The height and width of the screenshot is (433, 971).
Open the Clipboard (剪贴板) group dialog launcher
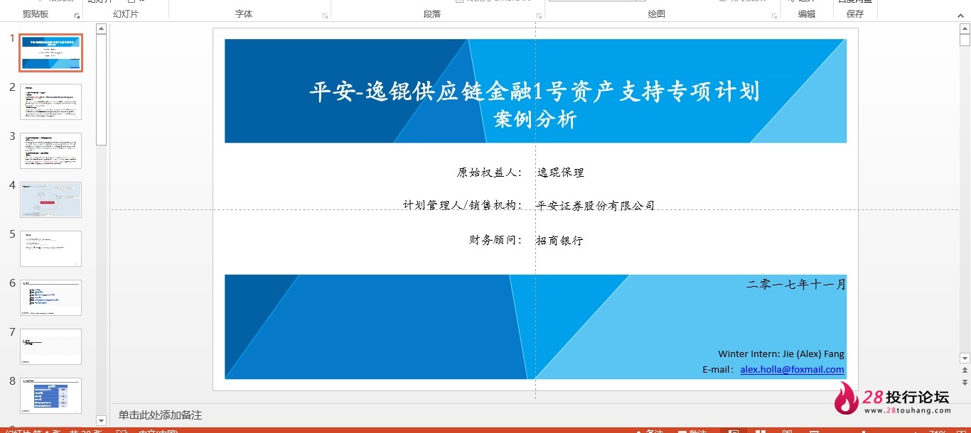(x=77, y=16)
